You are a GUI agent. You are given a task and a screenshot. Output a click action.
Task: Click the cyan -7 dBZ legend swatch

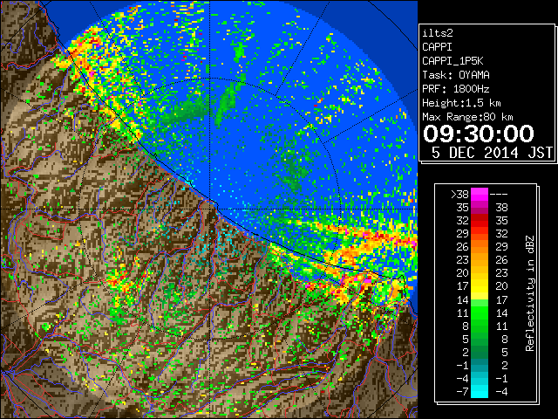(480, 391)
